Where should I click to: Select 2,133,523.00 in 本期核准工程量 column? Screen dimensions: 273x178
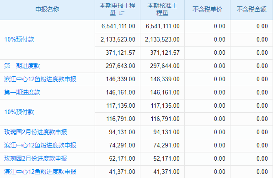162,39
